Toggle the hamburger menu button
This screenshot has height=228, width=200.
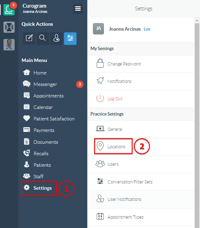(x=78, y=9)
